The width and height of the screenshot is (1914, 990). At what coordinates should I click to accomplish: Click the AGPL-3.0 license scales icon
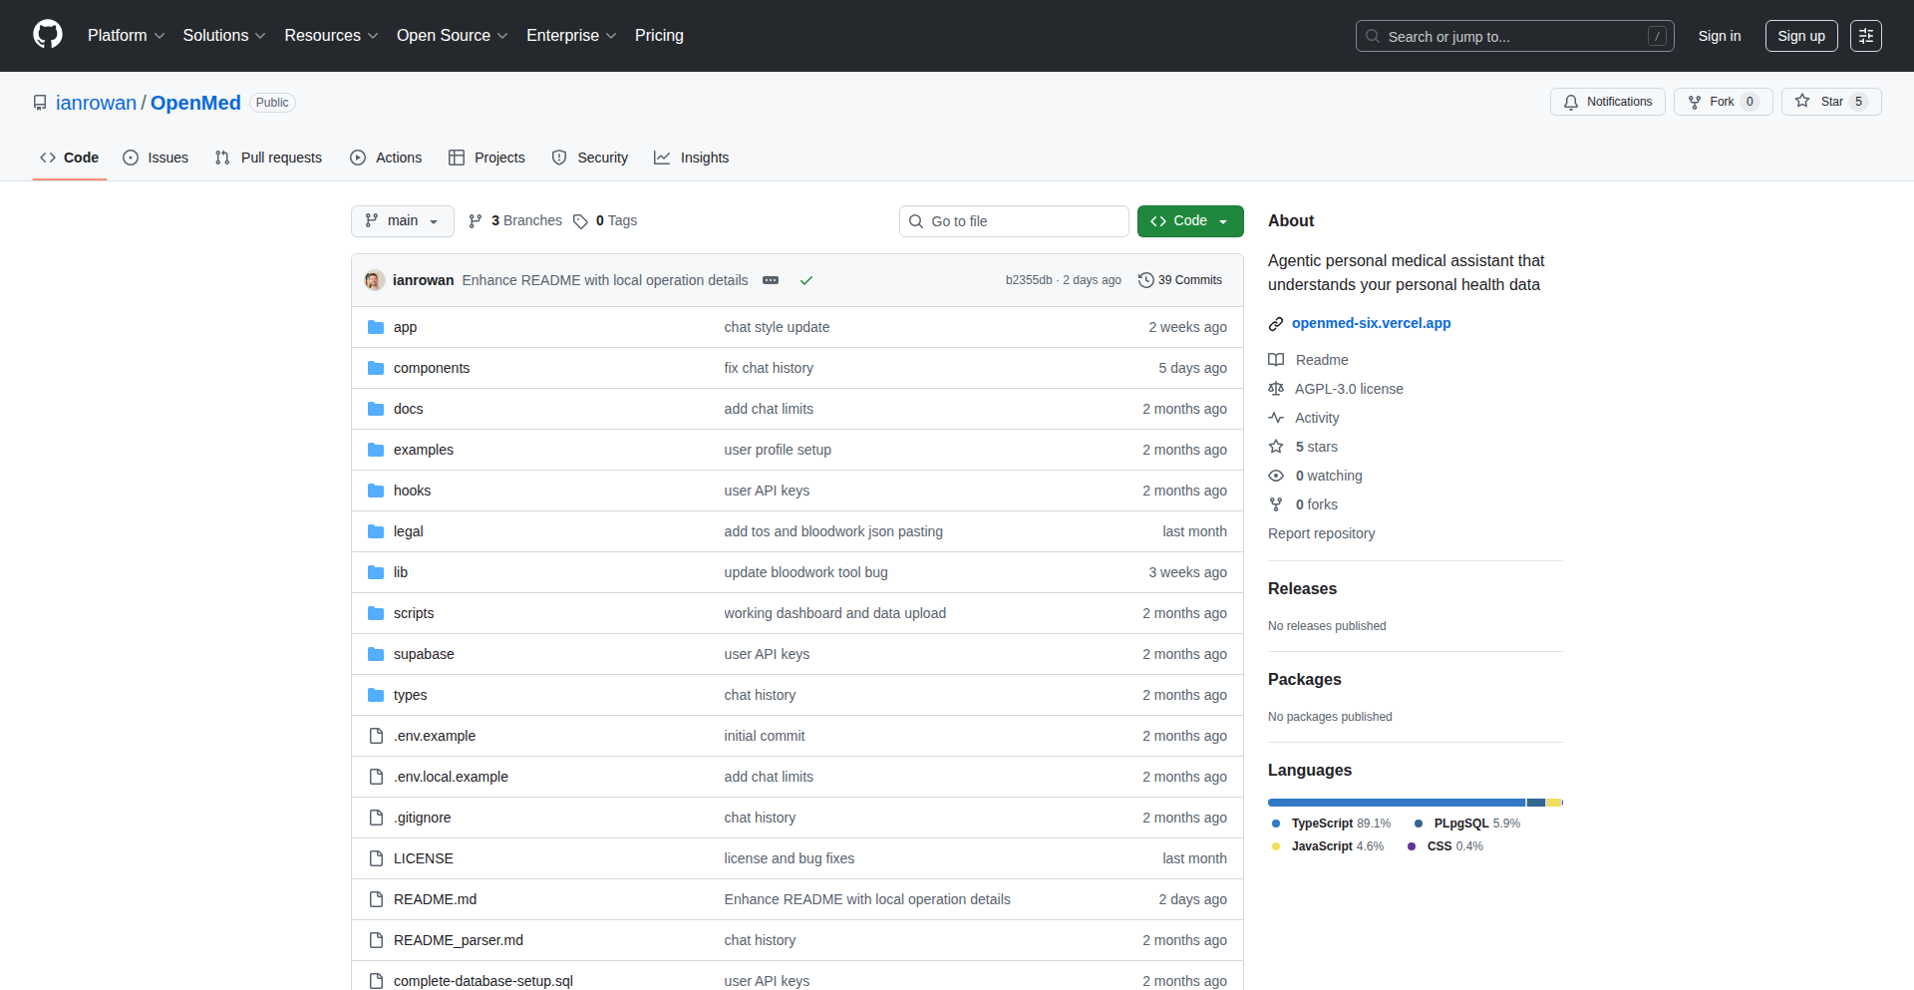(1277, 389)
